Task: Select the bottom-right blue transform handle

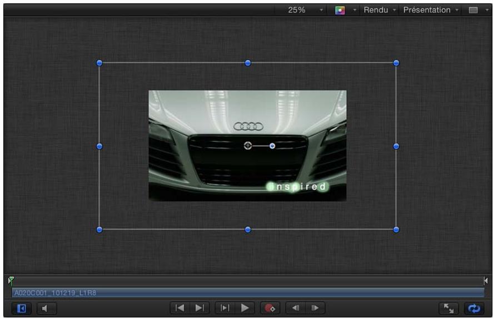Action: [396, 229]
